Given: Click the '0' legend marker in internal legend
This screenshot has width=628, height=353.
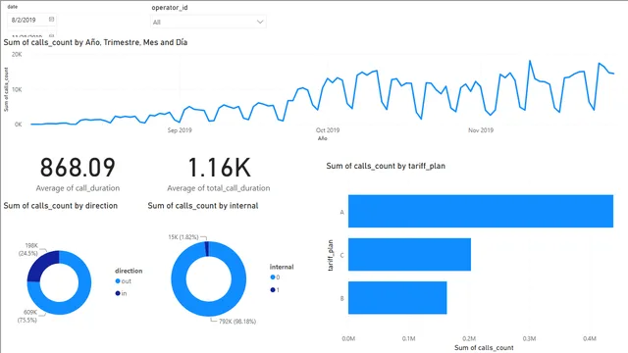Looking at the screenshot, I should (273, 277).
